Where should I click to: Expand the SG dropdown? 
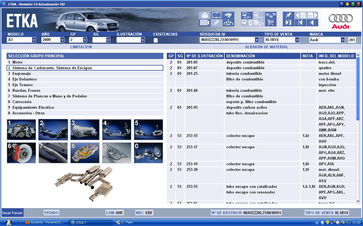[x=108, y=40]
